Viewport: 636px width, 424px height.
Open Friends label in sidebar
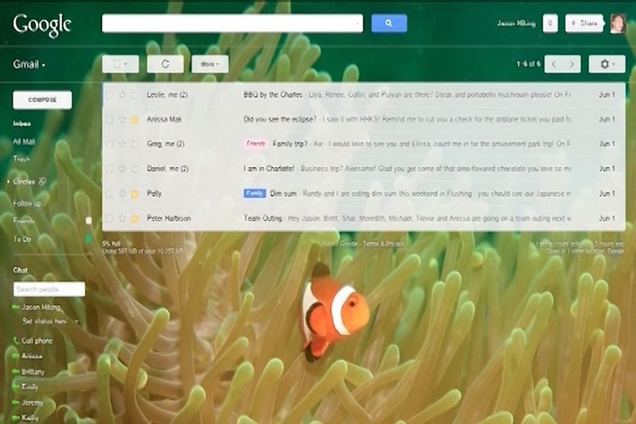(x=24, y=221)
